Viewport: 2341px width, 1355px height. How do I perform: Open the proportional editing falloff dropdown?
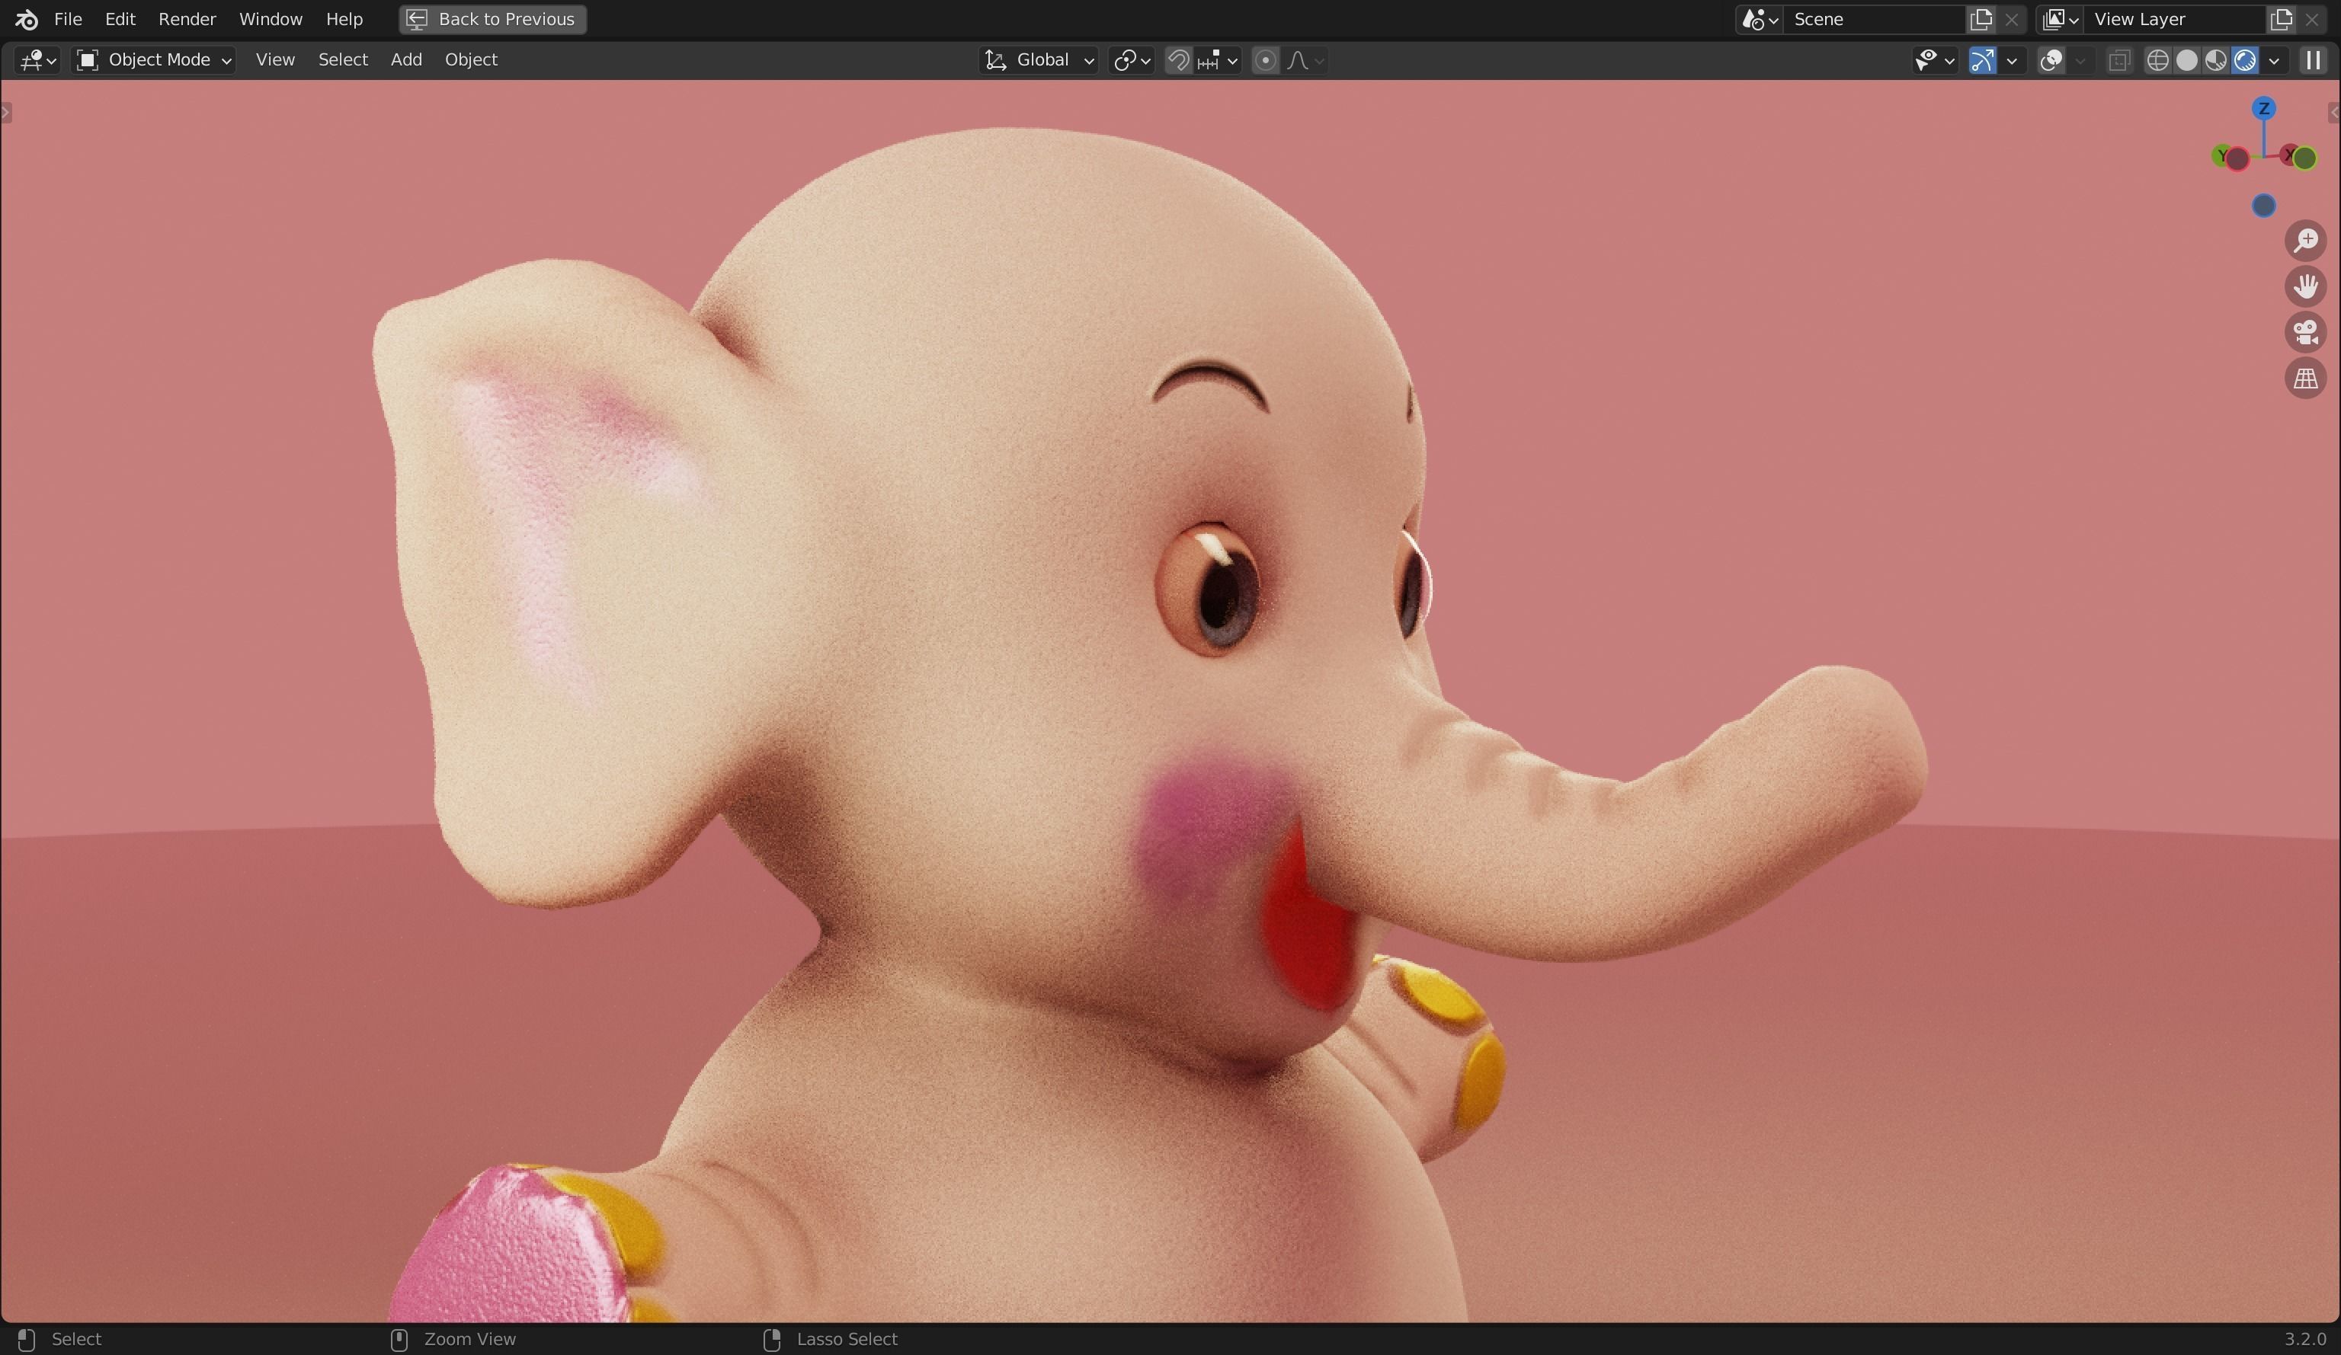pyautogui.click(x=1305, y=60)
